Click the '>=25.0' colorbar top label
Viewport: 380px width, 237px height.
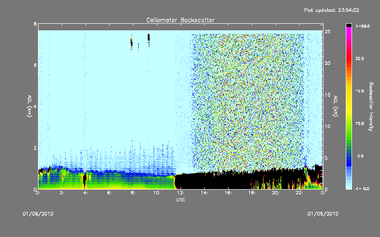(362, 26)
